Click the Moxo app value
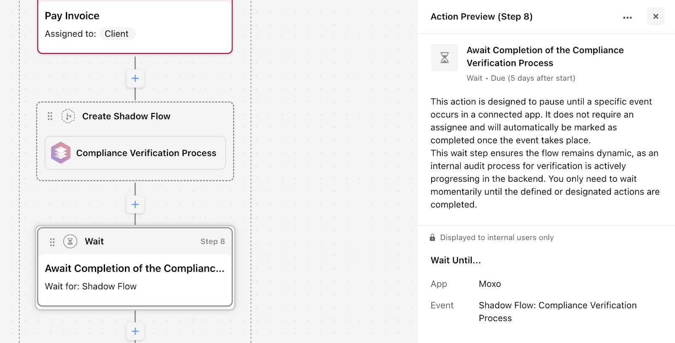Screen dimensions: 675x343 pyautogui.click(x=490, y=284)
